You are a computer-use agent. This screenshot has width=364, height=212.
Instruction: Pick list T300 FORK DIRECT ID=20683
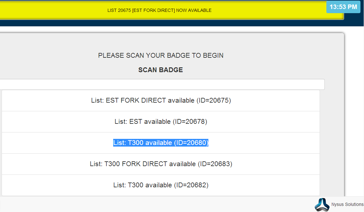pos(161,164)
